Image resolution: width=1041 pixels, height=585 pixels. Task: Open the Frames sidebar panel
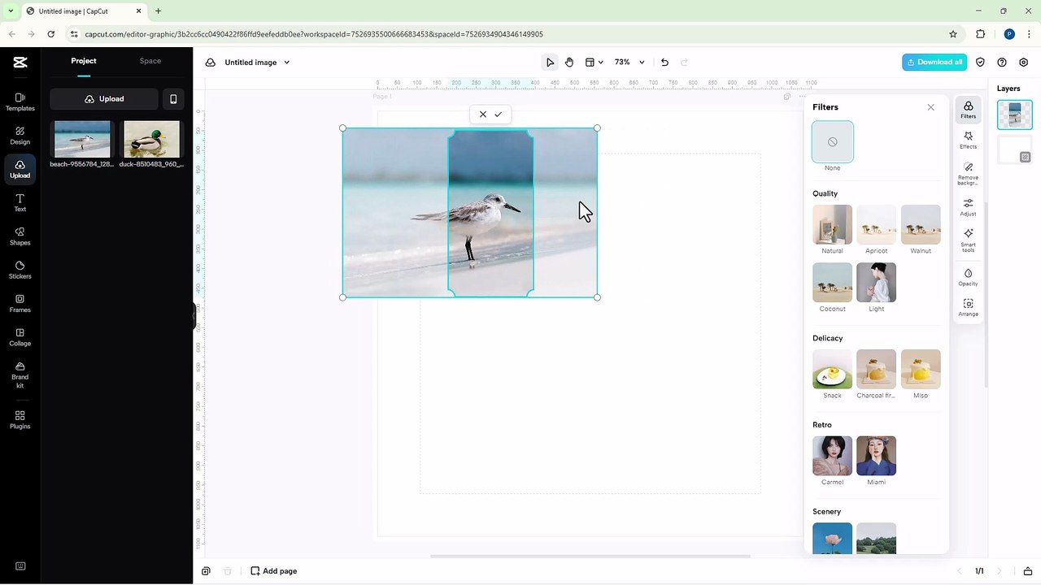[20, 304]
